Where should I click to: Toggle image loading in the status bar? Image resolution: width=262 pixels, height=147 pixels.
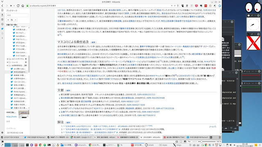185,142
